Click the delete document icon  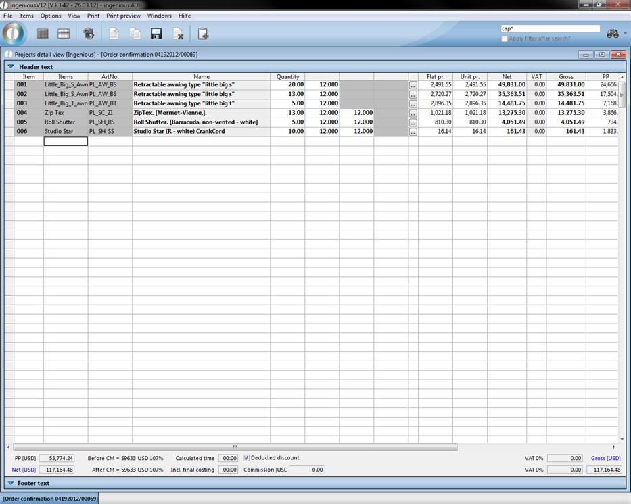point(178,34)
